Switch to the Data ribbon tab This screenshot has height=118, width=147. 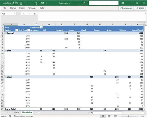(x=42, y=8)
